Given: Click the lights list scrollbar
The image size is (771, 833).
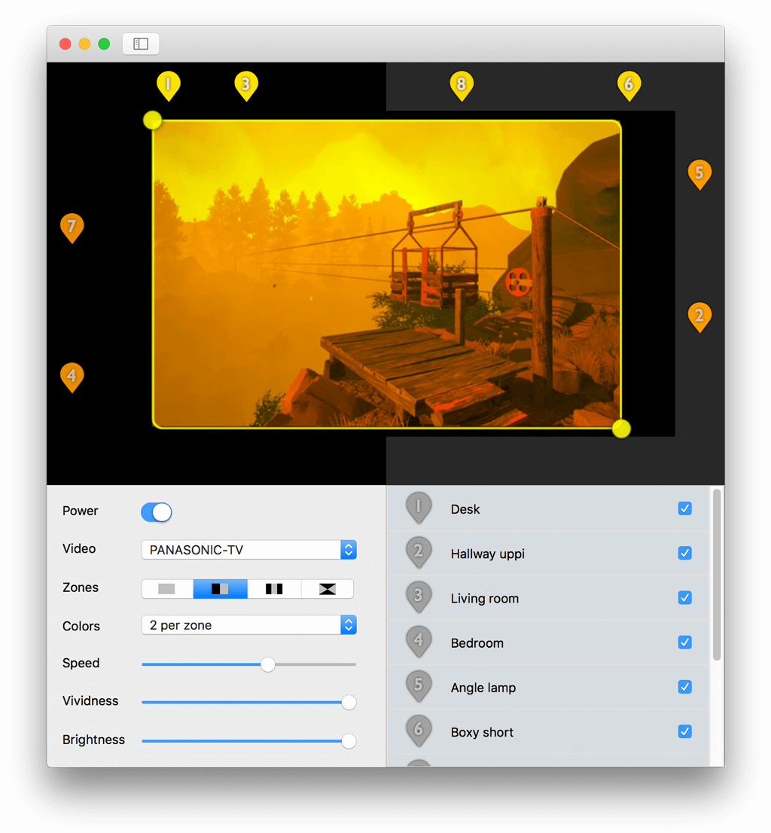Looking at the screenshot, I should [716, 575].
